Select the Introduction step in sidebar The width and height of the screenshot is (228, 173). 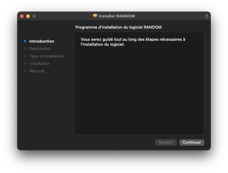click(41, 41)
